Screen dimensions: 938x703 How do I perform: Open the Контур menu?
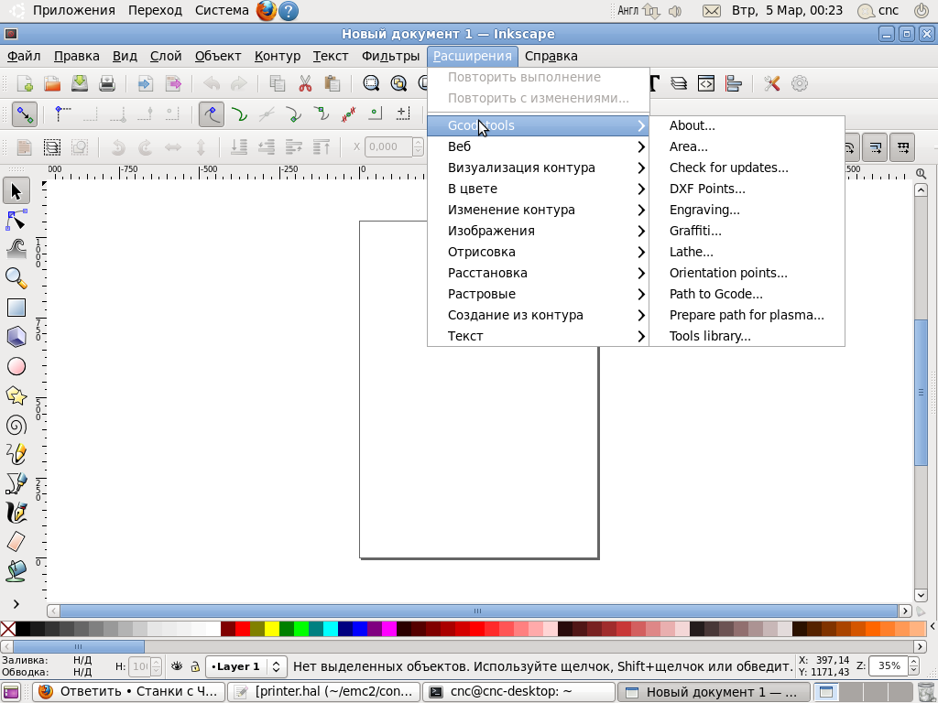point(278,56)
